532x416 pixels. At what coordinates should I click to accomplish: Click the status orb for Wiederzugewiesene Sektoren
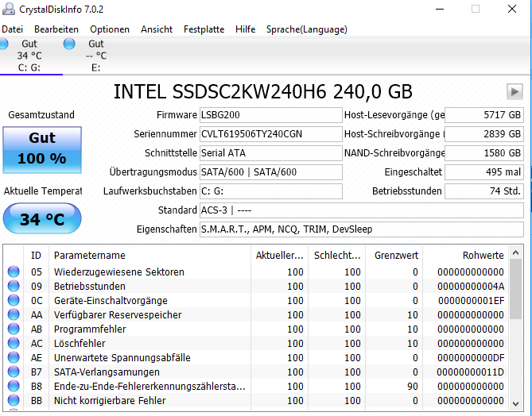click(x=14, y=272)
